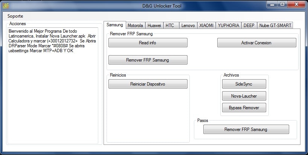Click the D&G app icon in title bar
Screen dimensions: 308x155
pyautogui.click(x=5, y=5)
